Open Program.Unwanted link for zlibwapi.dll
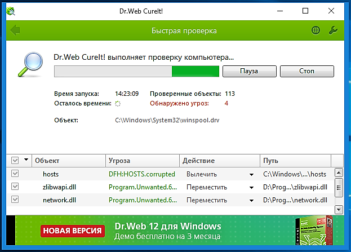 pyautogui.click(x=143, y=187)
